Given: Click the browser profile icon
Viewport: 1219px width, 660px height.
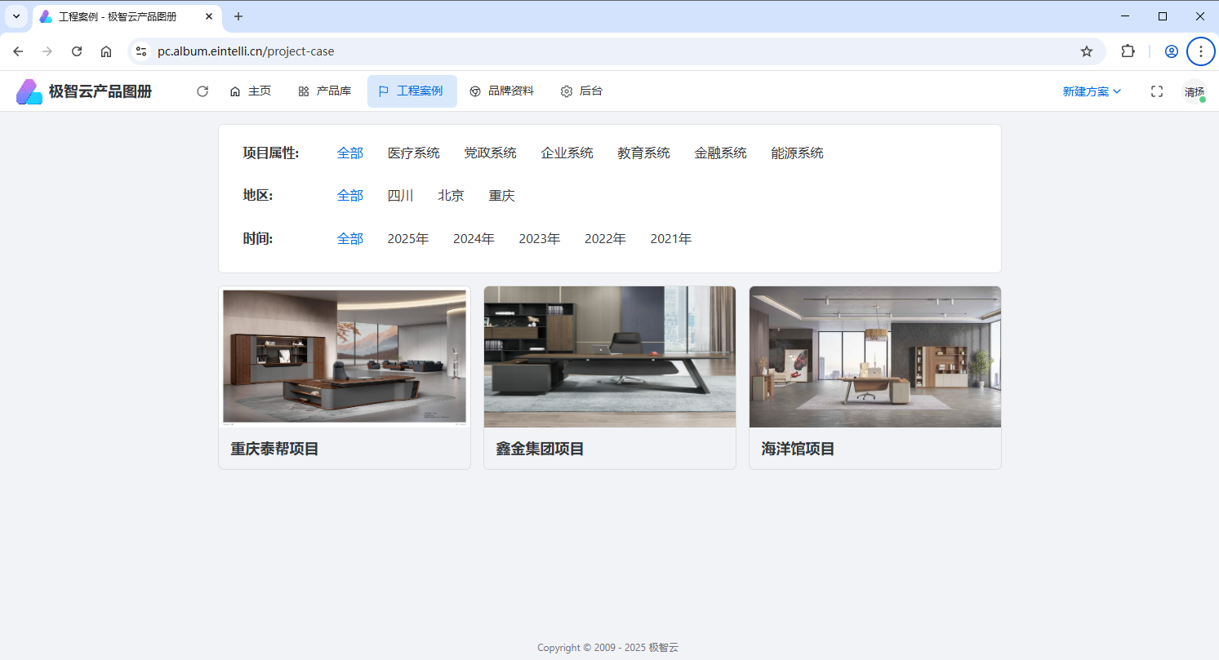Looking at the screenshot, I should click(1171, 51).
